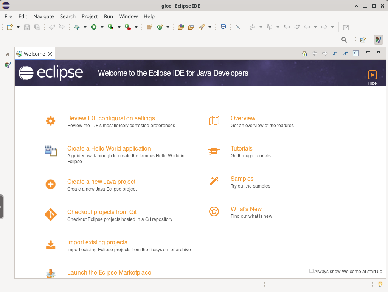The height and width of the screenshot is (292, 388).
Task: Click the Save All stacked disks icon
Action: [x=37, y=27]
